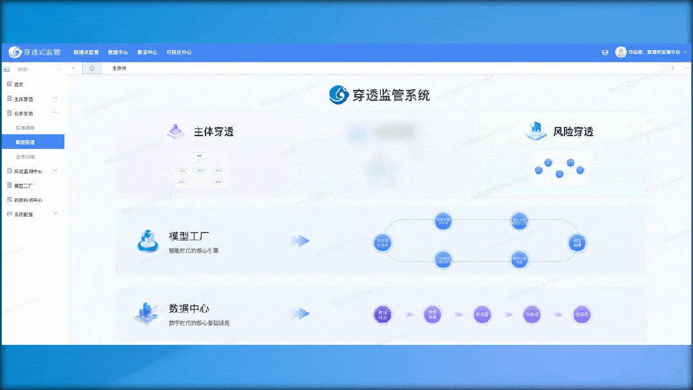The image size is (693, 390).
Task: Open the user account dropdown arrow
Action: click(x=685, y=53)
